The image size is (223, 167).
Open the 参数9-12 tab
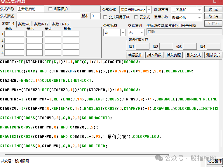coord(41,24)
